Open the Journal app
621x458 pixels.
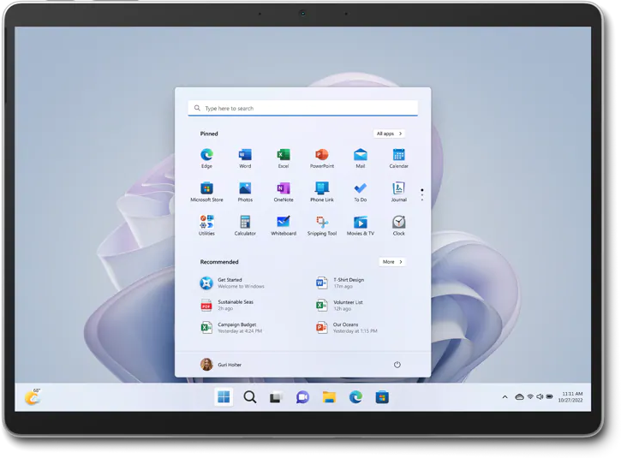(x=398, y=192)
